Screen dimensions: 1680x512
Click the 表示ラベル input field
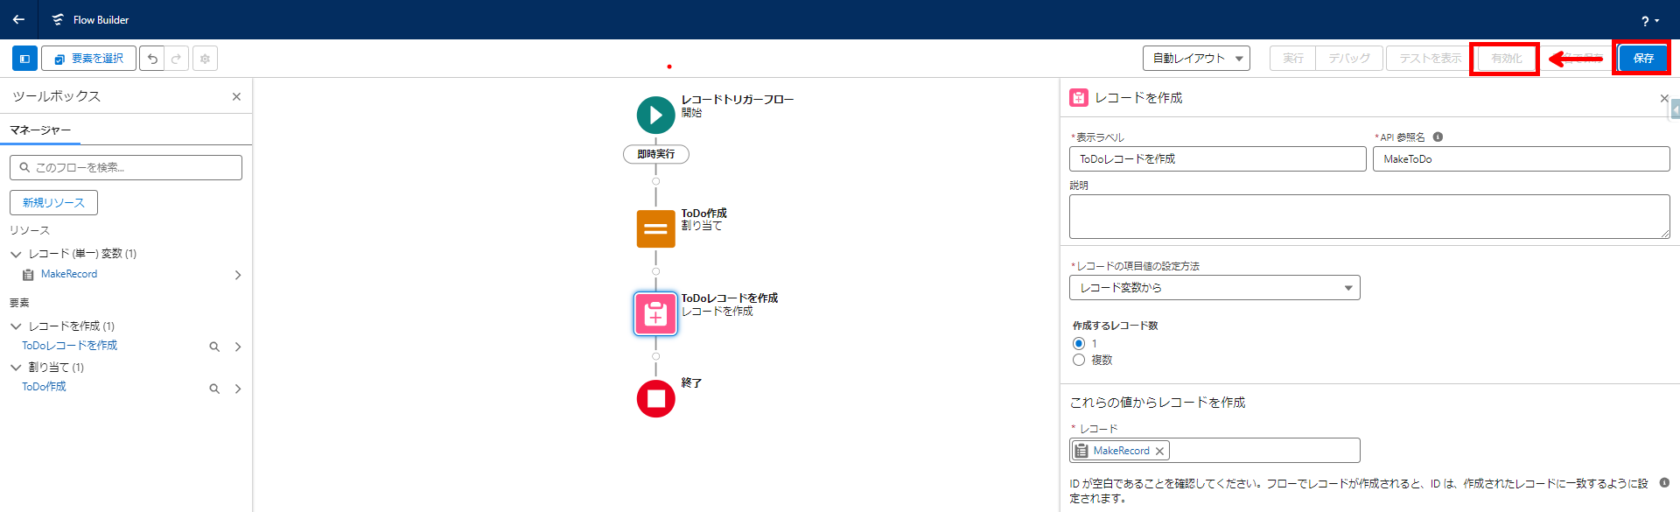pyautogui.click(x=1217, y=158)
